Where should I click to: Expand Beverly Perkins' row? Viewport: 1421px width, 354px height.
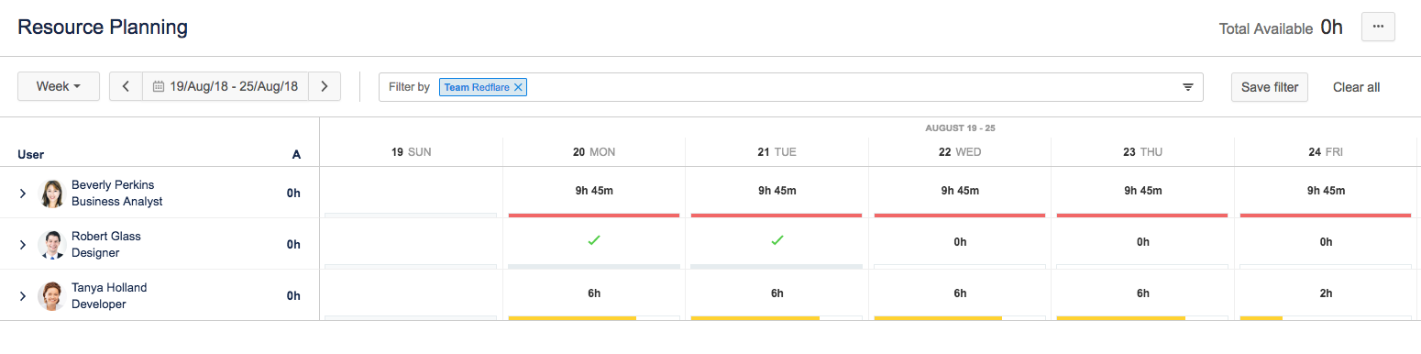coord(23,194)
